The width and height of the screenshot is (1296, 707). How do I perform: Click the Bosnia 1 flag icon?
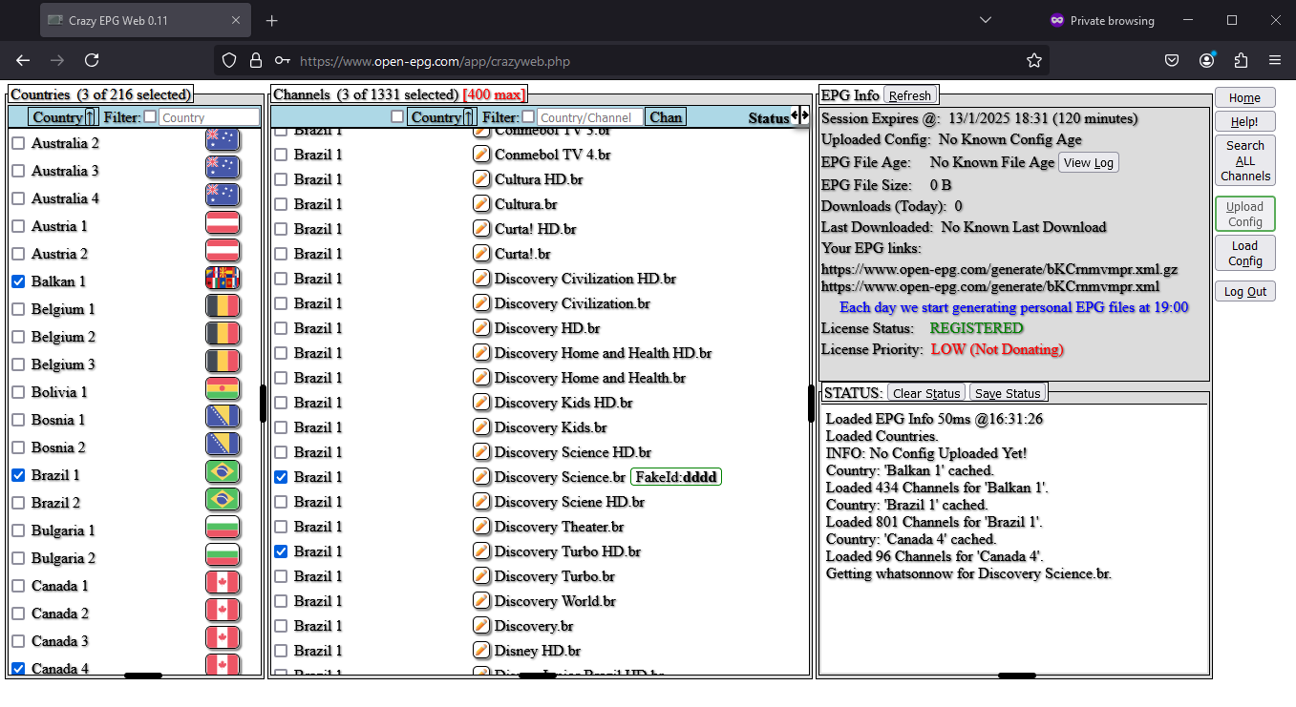point(223,418)
